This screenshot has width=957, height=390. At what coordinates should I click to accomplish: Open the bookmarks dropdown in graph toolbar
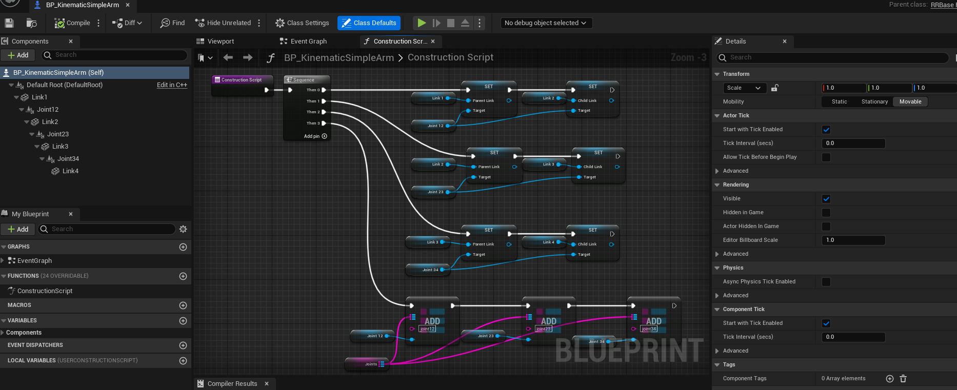click(205, 58)
